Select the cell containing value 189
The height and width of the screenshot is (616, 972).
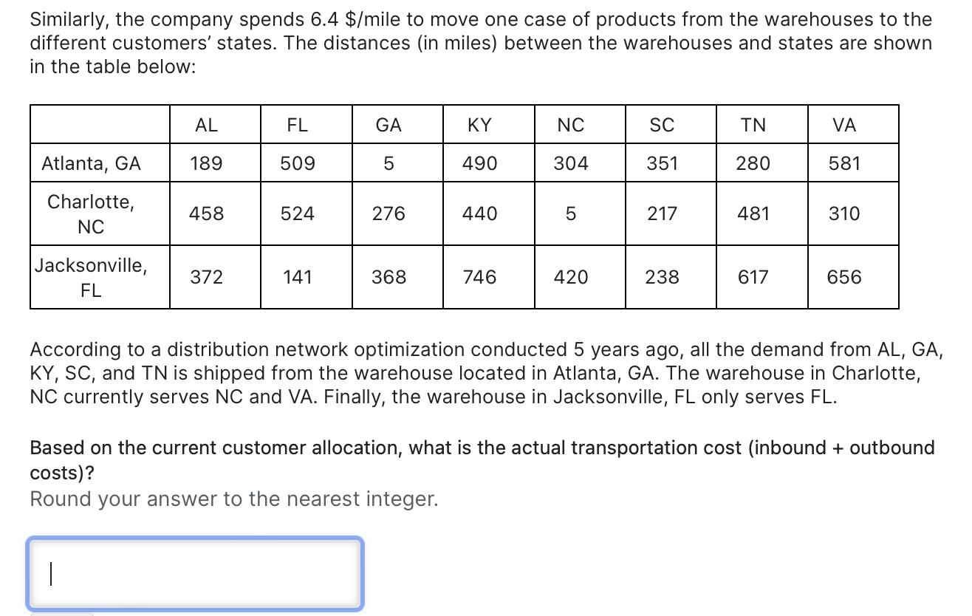207,163
